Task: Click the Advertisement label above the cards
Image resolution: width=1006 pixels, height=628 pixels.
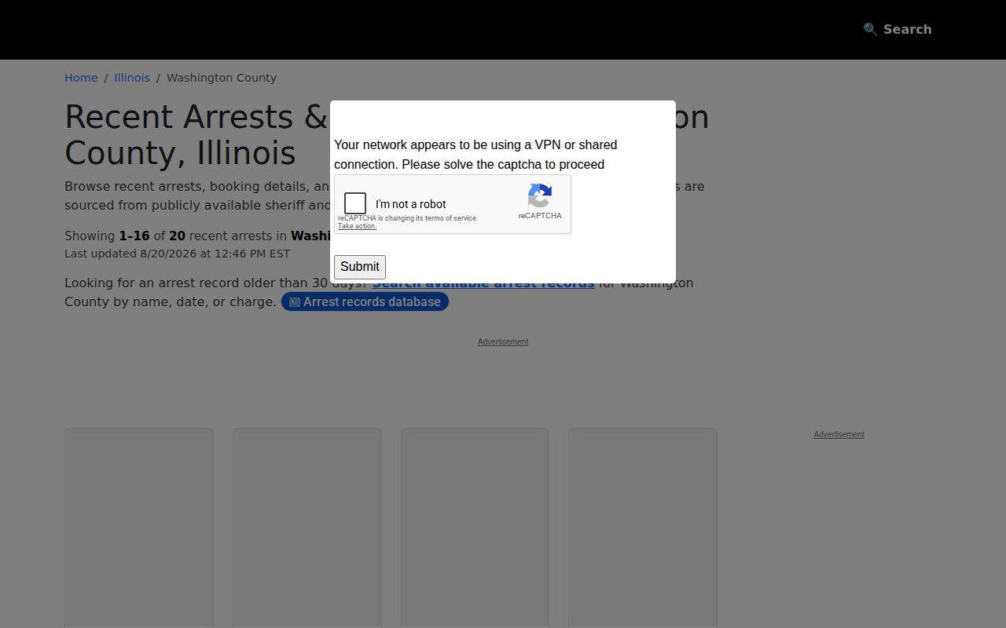Action: tap(503, 341)
